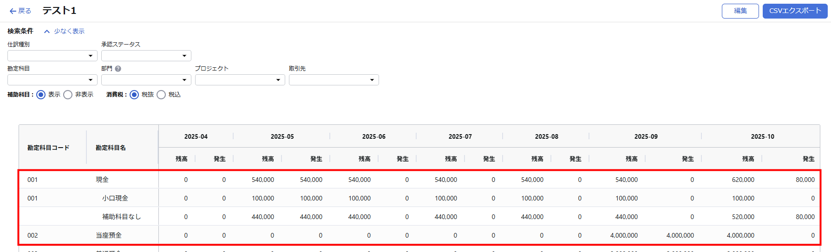This screenshot has width=831, height=252.
Task: Click the 2025-04 month column header
Action: (196, 136)
